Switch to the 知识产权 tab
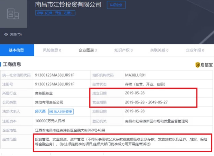214x156 pixels. click(123, 50)
